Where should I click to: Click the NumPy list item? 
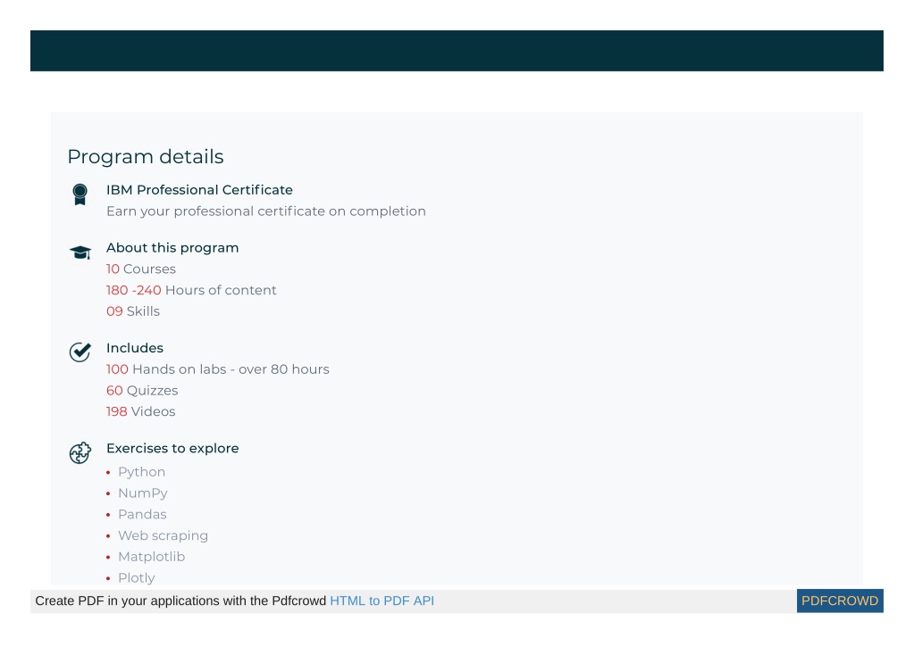(x=143, y=493)
